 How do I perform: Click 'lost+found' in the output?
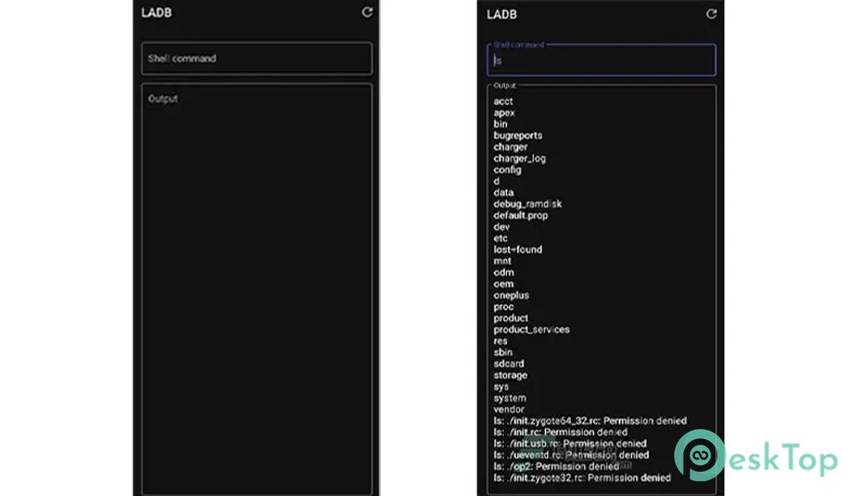[x=518, y=250]
